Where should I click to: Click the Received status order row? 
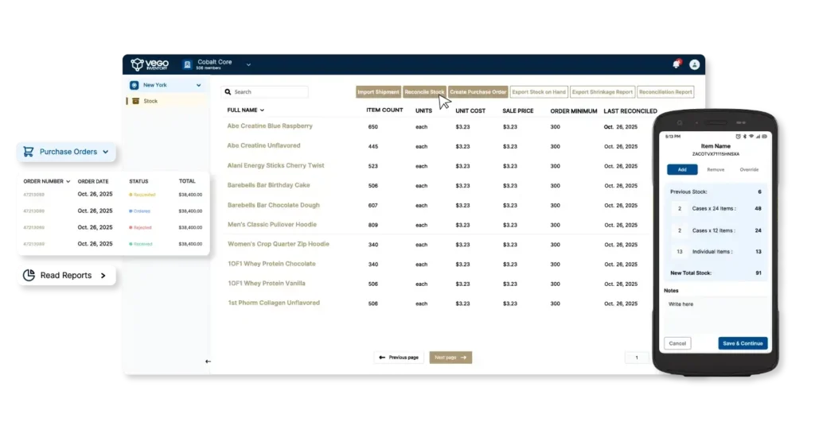coord(113,244)
